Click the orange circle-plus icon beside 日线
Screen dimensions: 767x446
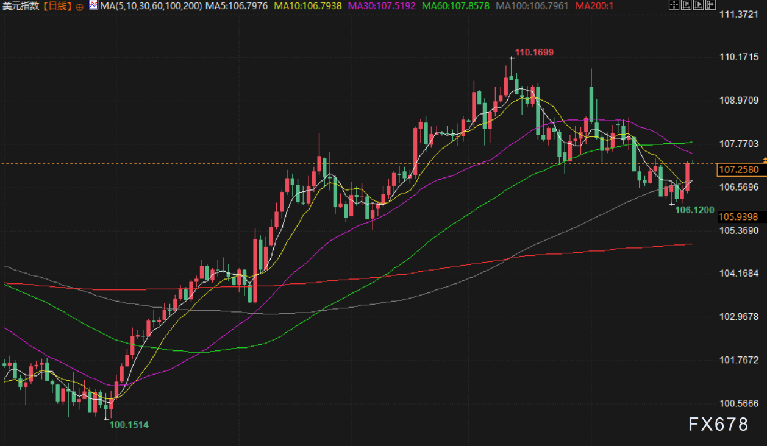(x=80, y=7)
